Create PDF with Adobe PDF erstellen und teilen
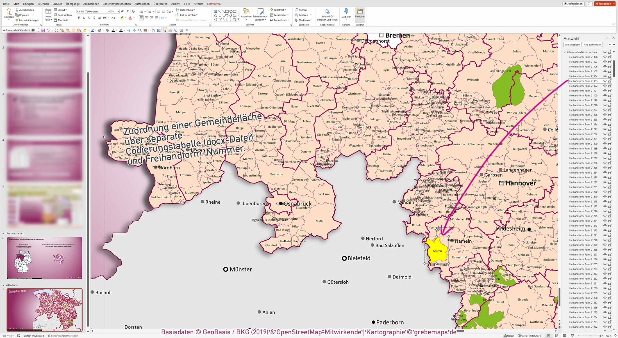618x338 pixels. 327,13
